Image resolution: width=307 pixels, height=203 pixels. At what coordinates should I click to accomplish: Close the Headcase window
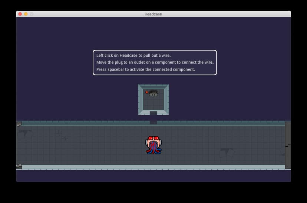[x=20, y=14]
